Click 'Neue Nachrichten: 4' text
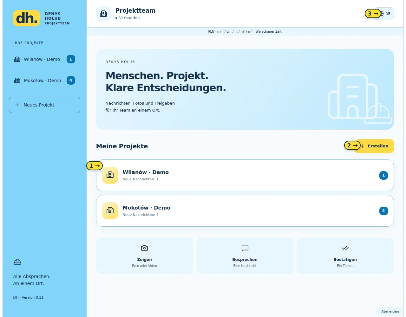This screenshot has width=406, height=317. tap(141, 215)
